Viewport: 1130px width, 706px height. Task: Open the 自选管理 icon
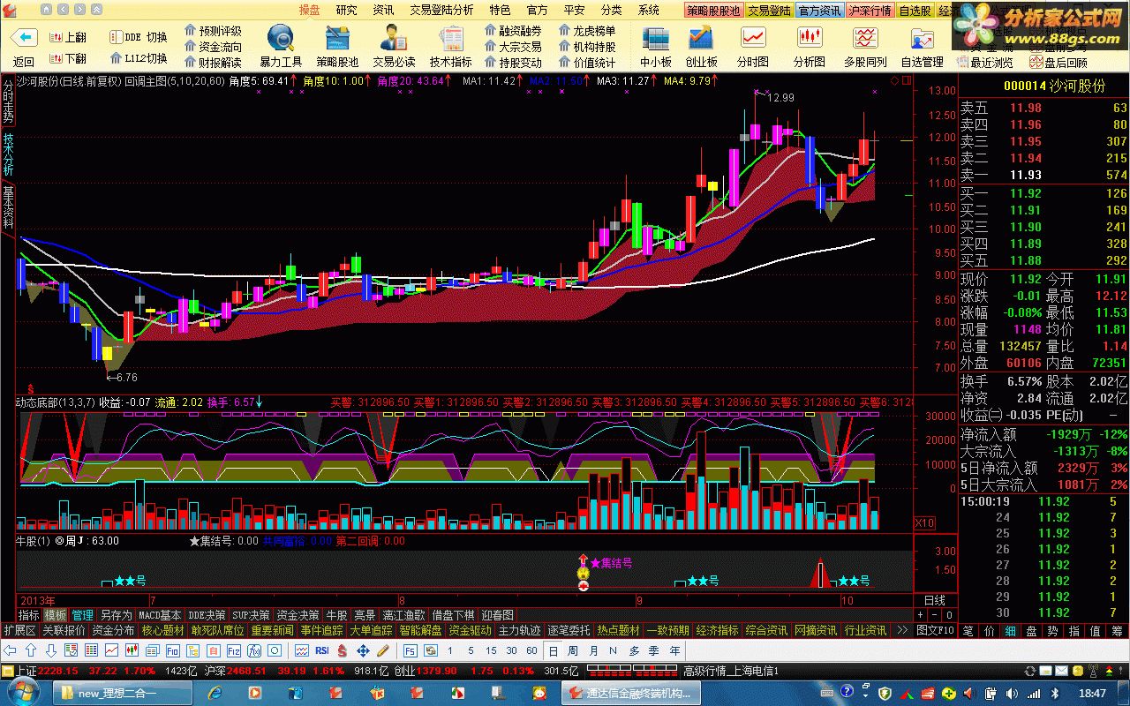click(x=922, y=38)
